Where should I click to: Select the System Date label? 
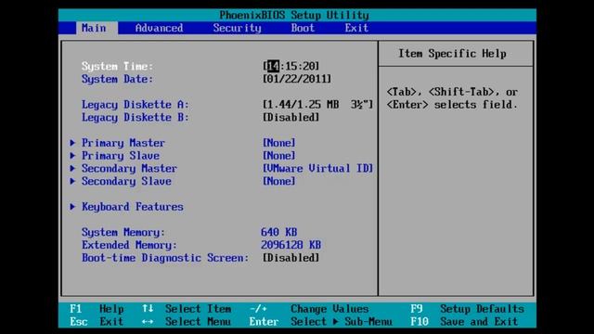(118, 79)
